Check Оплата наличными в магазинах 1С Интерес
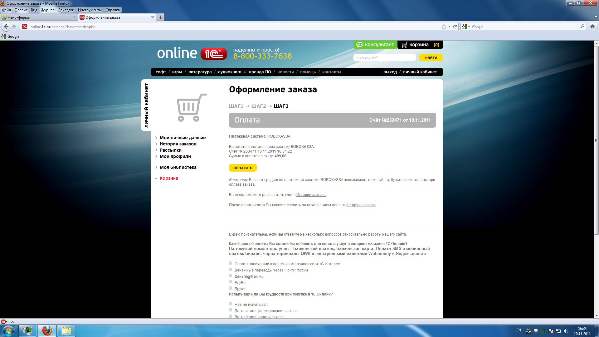The height and width of the screenshot is (337, 599). (x=231, y=263)
